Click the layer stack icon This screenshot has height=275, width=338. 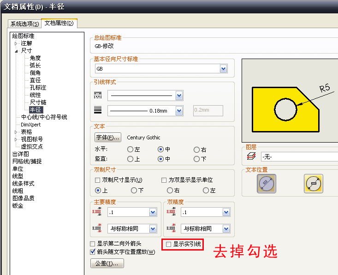coord(251,156)
